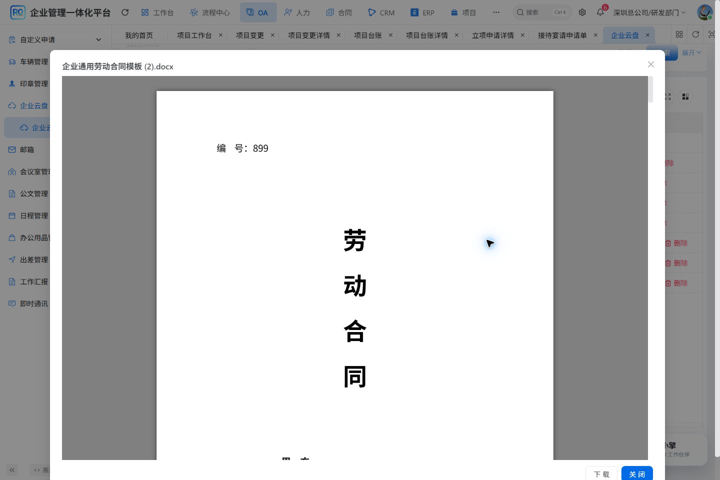
Task: Close the 项目变更 tab
Action: pyautogui.click(x=272, y=35)
